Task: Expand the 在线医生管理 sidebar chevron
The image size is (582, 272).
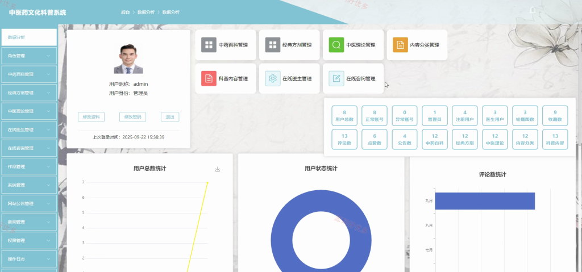Action: point(49,129)
